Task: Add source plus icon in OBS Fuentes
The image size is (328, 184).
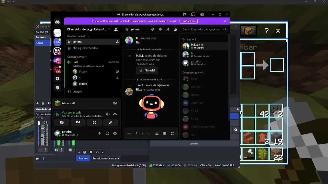Action: (x=79, y=152)
